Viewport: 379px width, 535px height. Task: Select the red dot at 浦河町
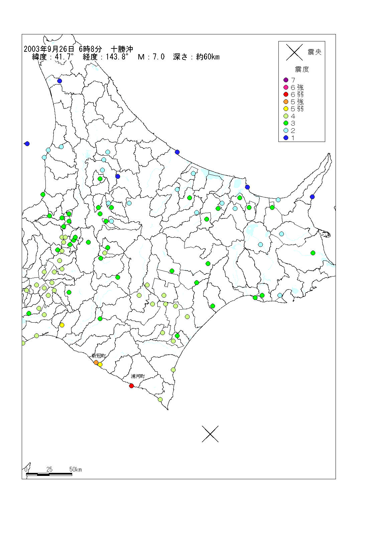coord(131,386)
